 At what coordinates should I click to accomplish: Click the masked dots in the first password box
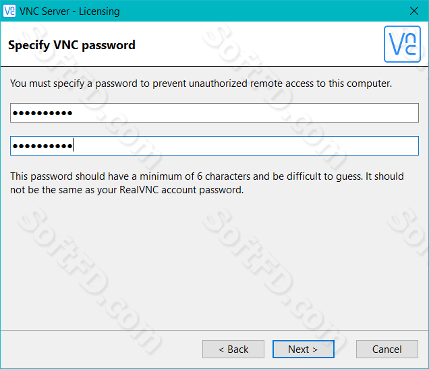click(42, 113)
